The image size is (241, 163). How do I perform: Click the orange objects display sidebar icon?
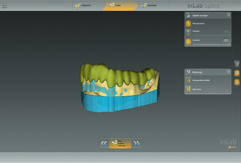[x=237, y=82]
